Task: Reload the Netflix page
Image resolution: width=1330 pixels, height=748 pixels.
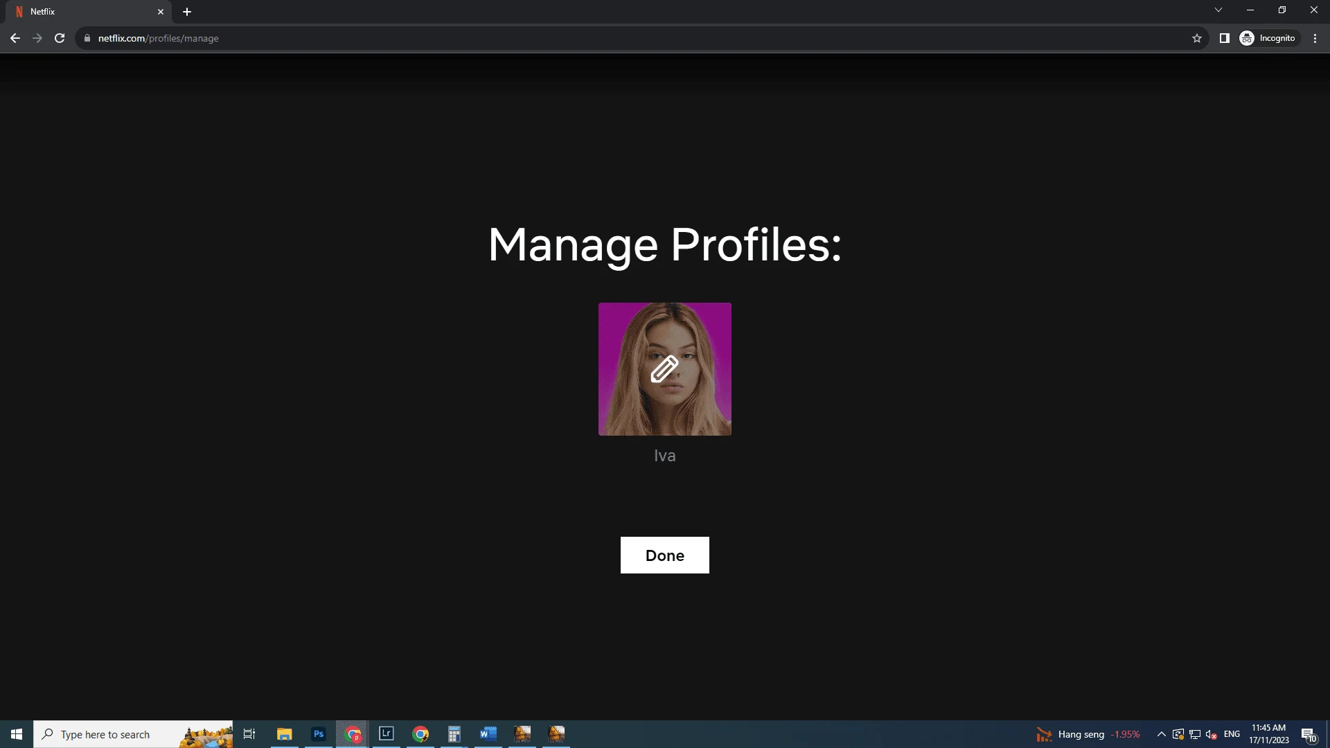Action: [60, 38]
